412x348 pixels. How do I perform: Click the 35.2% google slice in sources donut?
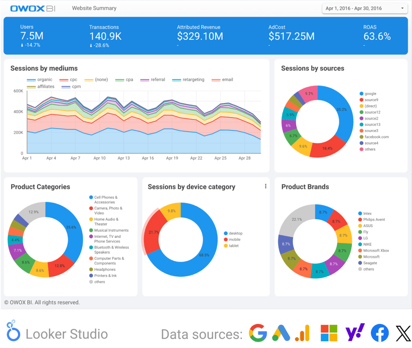point(341,110)
